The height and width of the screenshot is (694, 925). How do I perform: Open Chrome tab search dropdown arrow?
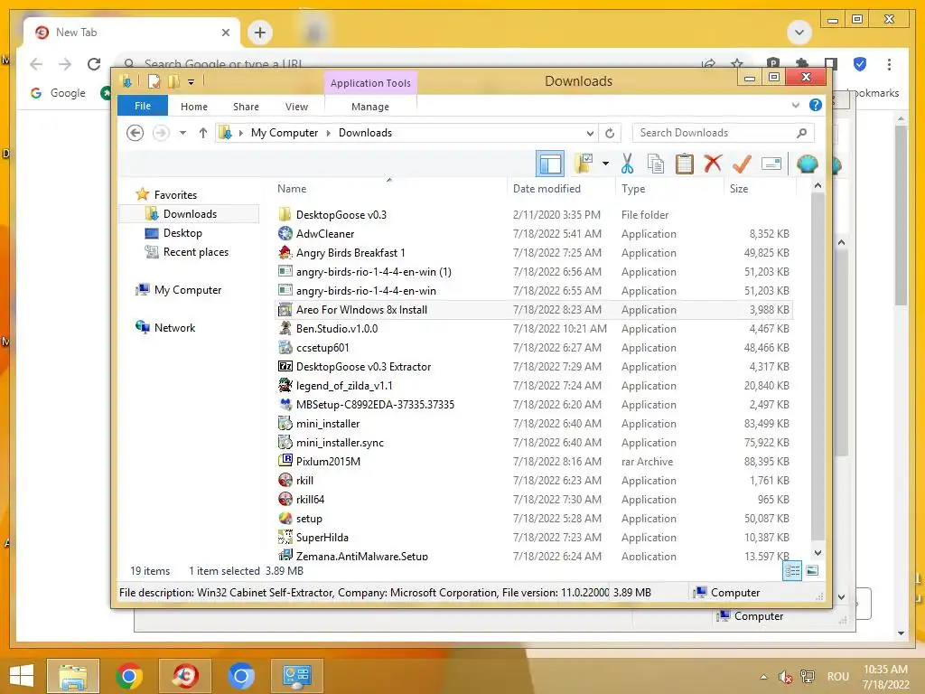(799, 33)
